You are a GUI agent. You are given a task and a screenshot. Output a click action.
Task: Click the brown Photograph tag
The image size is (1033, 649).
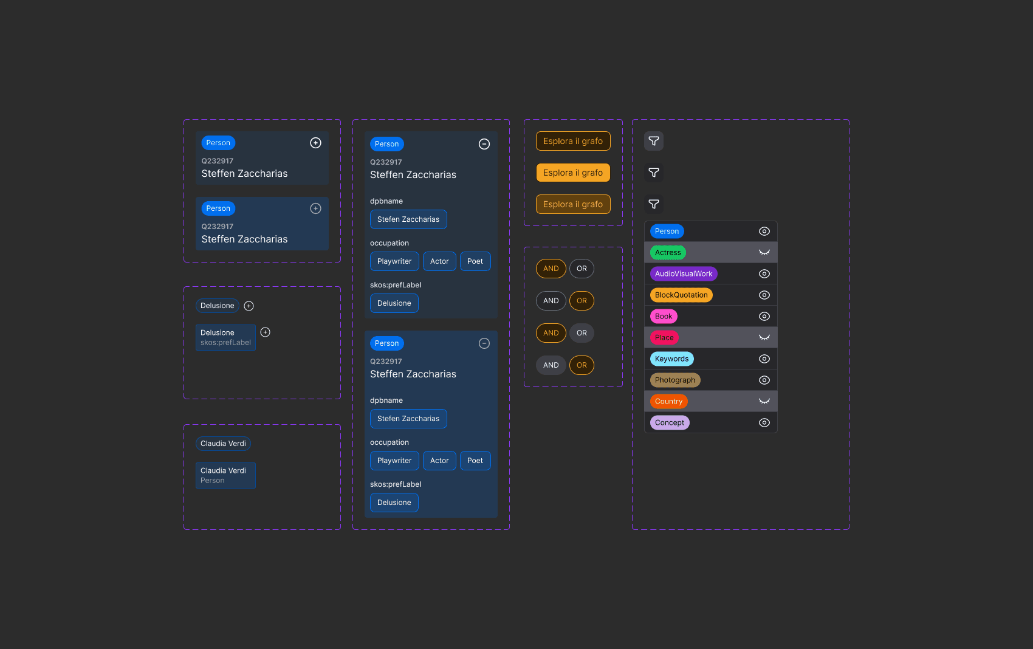(675, 380)
